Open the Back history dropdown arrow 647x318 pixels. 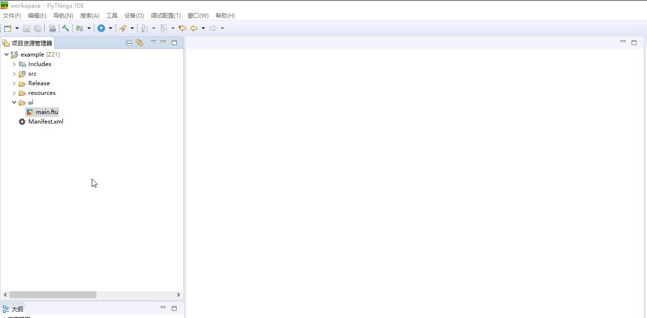point(203,28)
